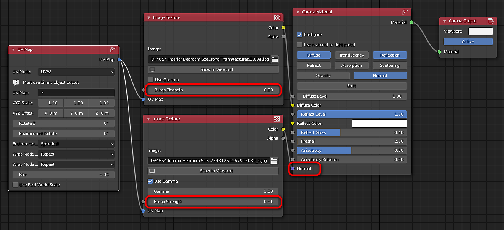Viewport: 504px width, 230px height.
Task: Click the checker preview icon on bottom Image Texture header
Action: coord(277,119)
